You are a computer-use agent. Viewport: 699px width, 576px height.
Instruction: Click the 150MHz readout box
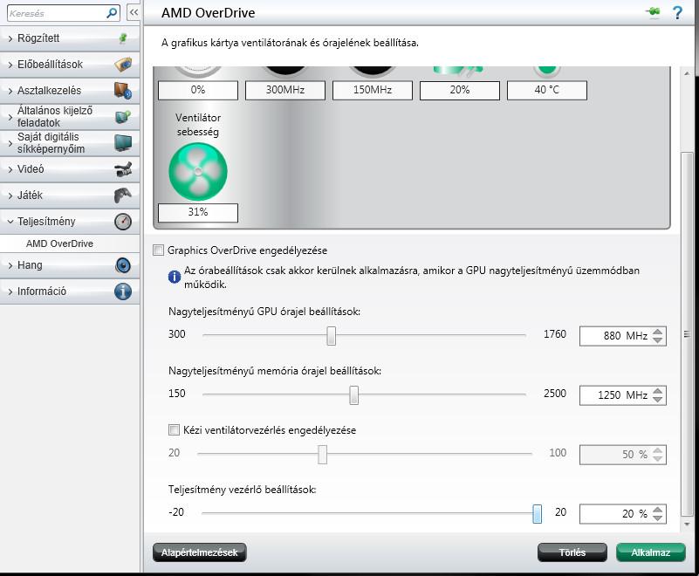pyautogui.click(x=373, y=90)
